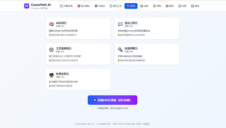Click the CareerPath AI brand title
The image size is (226, 128).
click(41, 5)
